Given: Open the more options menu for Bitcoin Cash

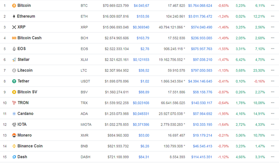Looking at the screenshot, I should pos(272,38).
